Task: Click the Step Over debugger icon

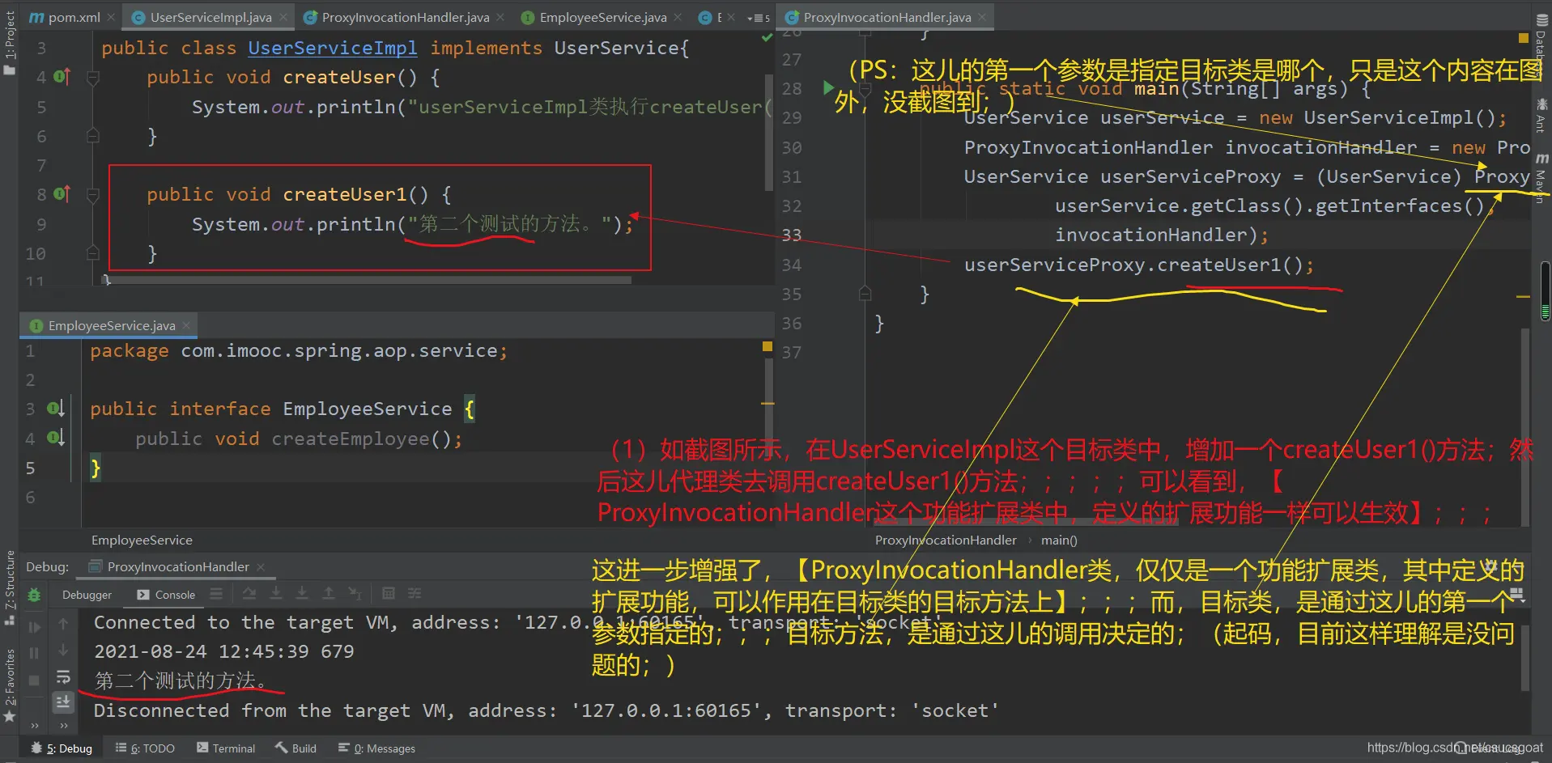Action: coord(249,594)
